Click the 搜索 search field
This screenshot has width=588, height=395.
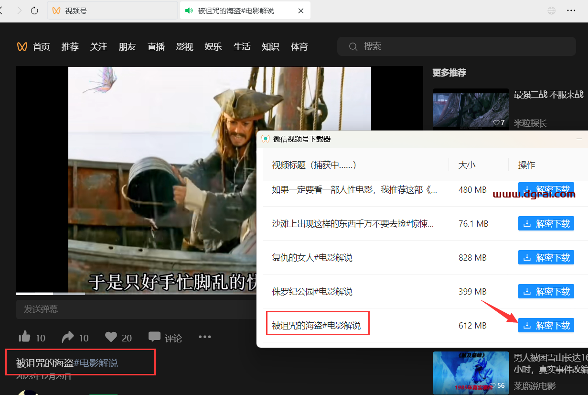pos(457,46)
